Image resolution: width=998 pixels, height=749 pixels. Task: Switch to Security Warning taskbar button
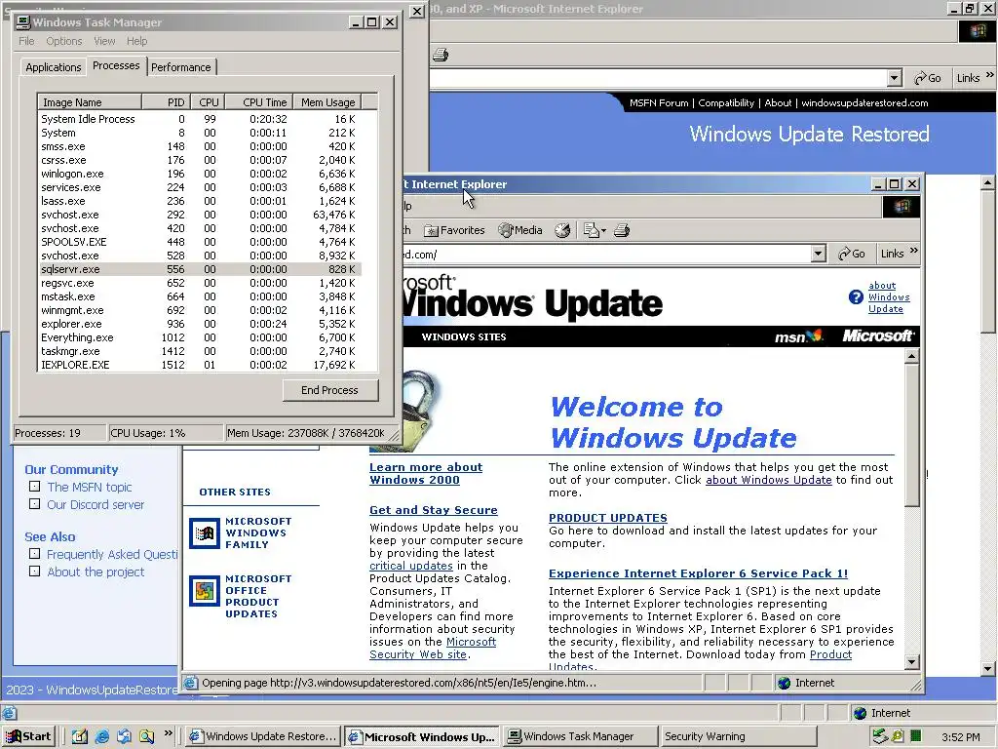point(739,737)
